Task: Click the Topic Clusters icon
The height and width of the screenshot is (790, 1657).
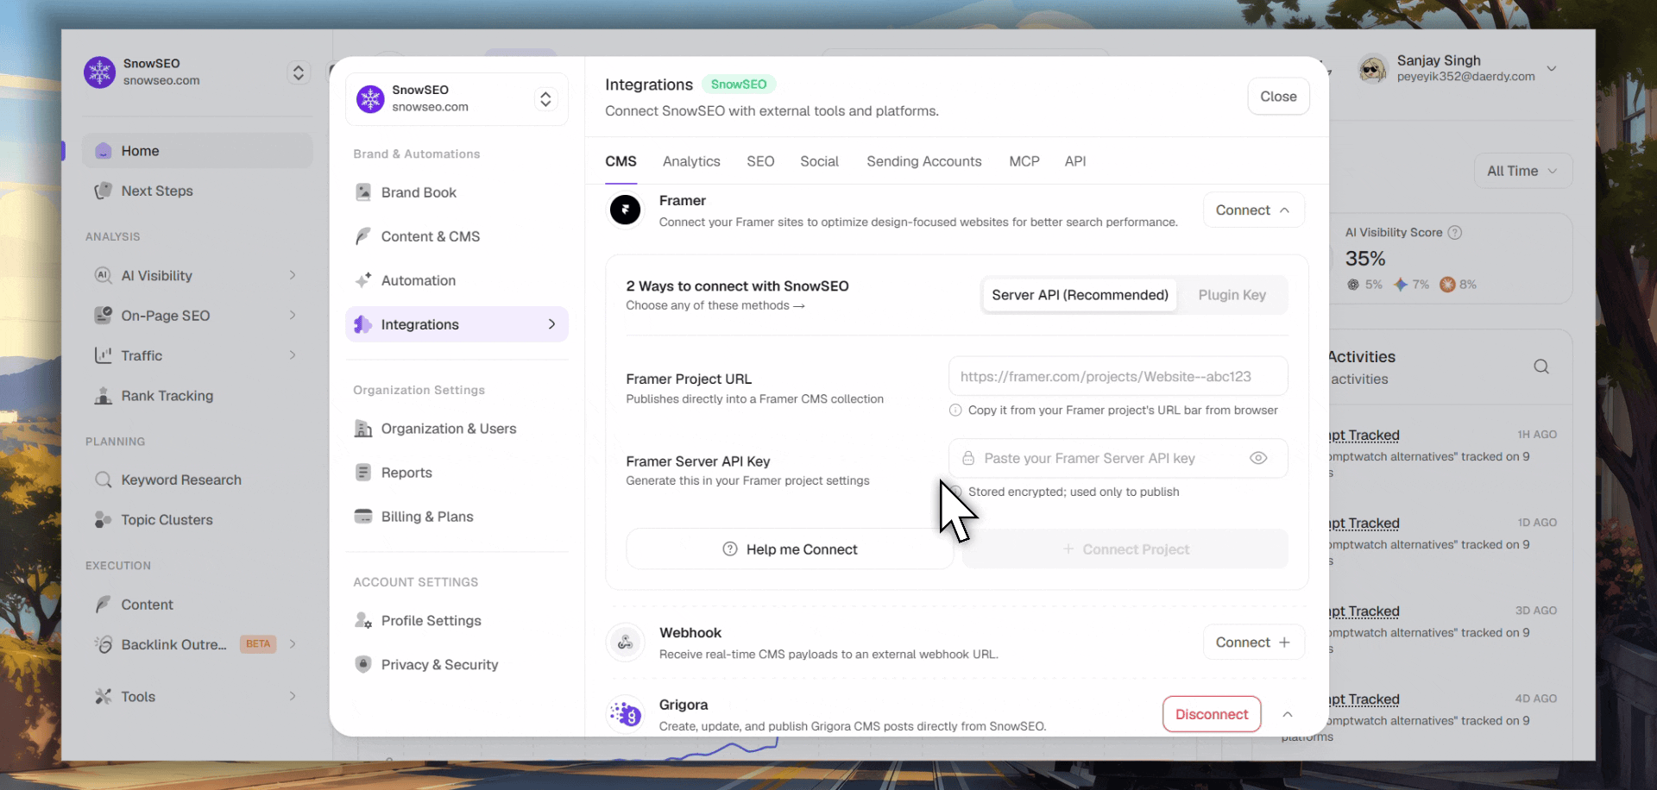Action: pos(104,519)
